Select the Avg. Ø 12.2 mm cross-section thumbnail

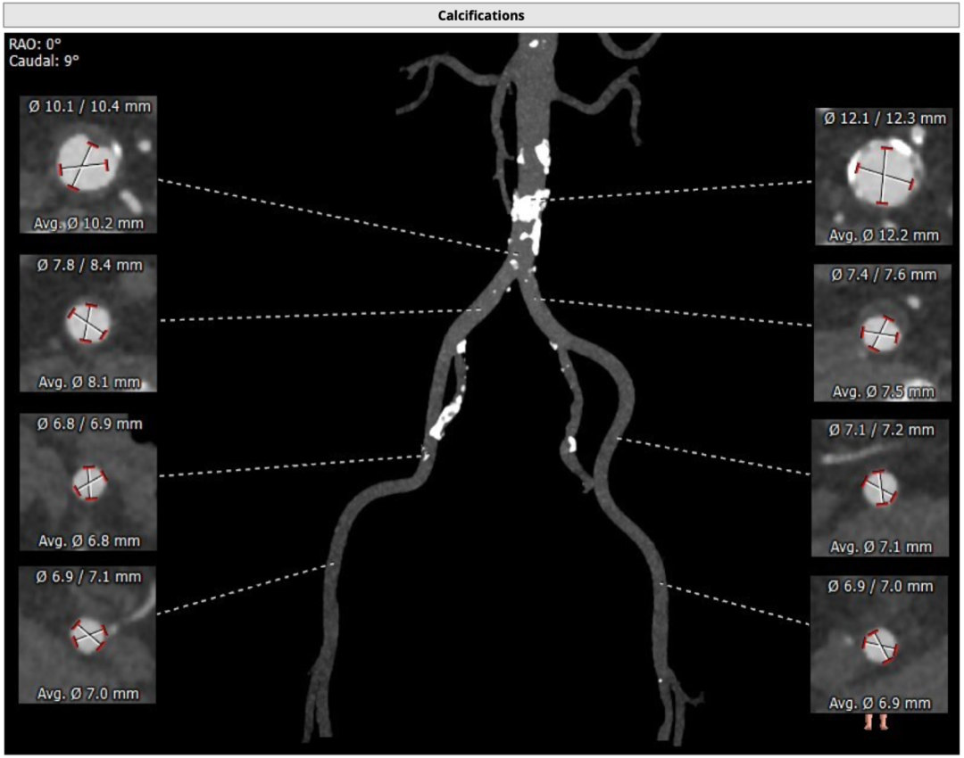pos(884,177)
